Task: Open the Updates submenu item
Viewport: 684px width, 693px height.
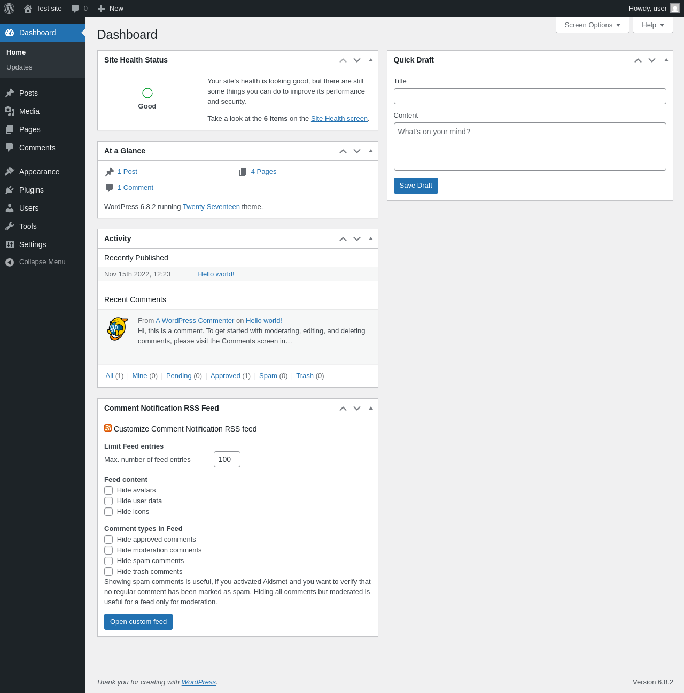Action: [19, 67]
